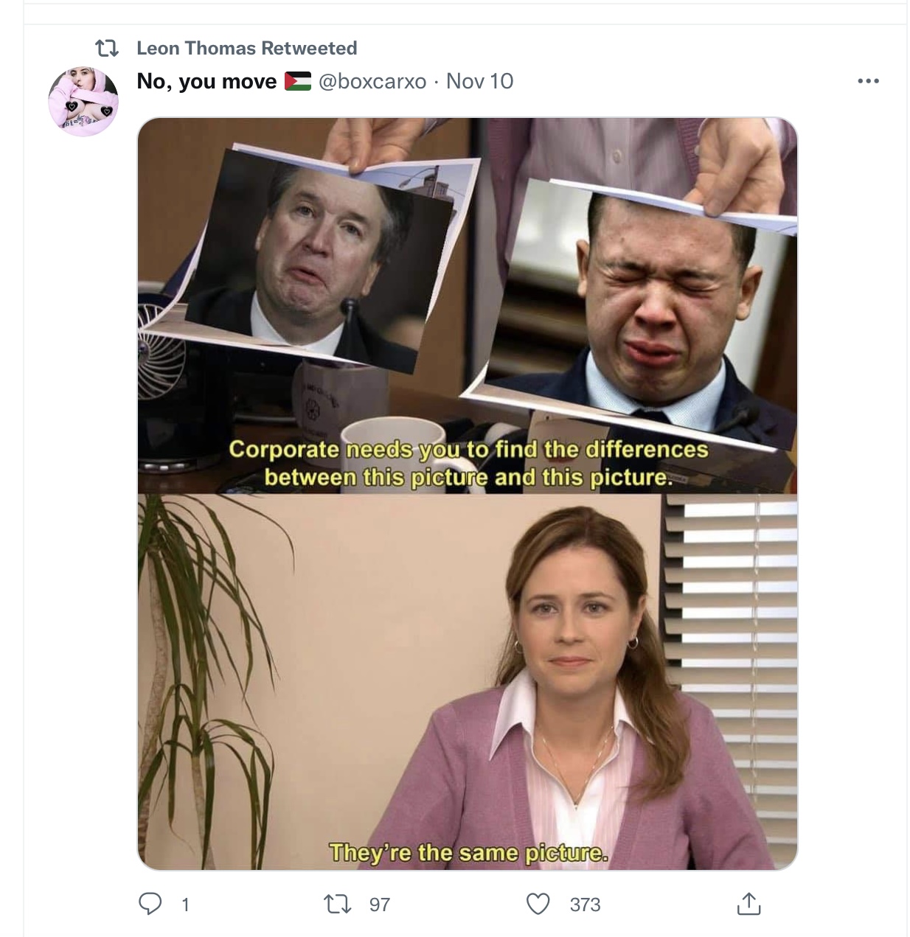Click the like count 373
Screen dimensions: 910x937
[x=586, y=905]
